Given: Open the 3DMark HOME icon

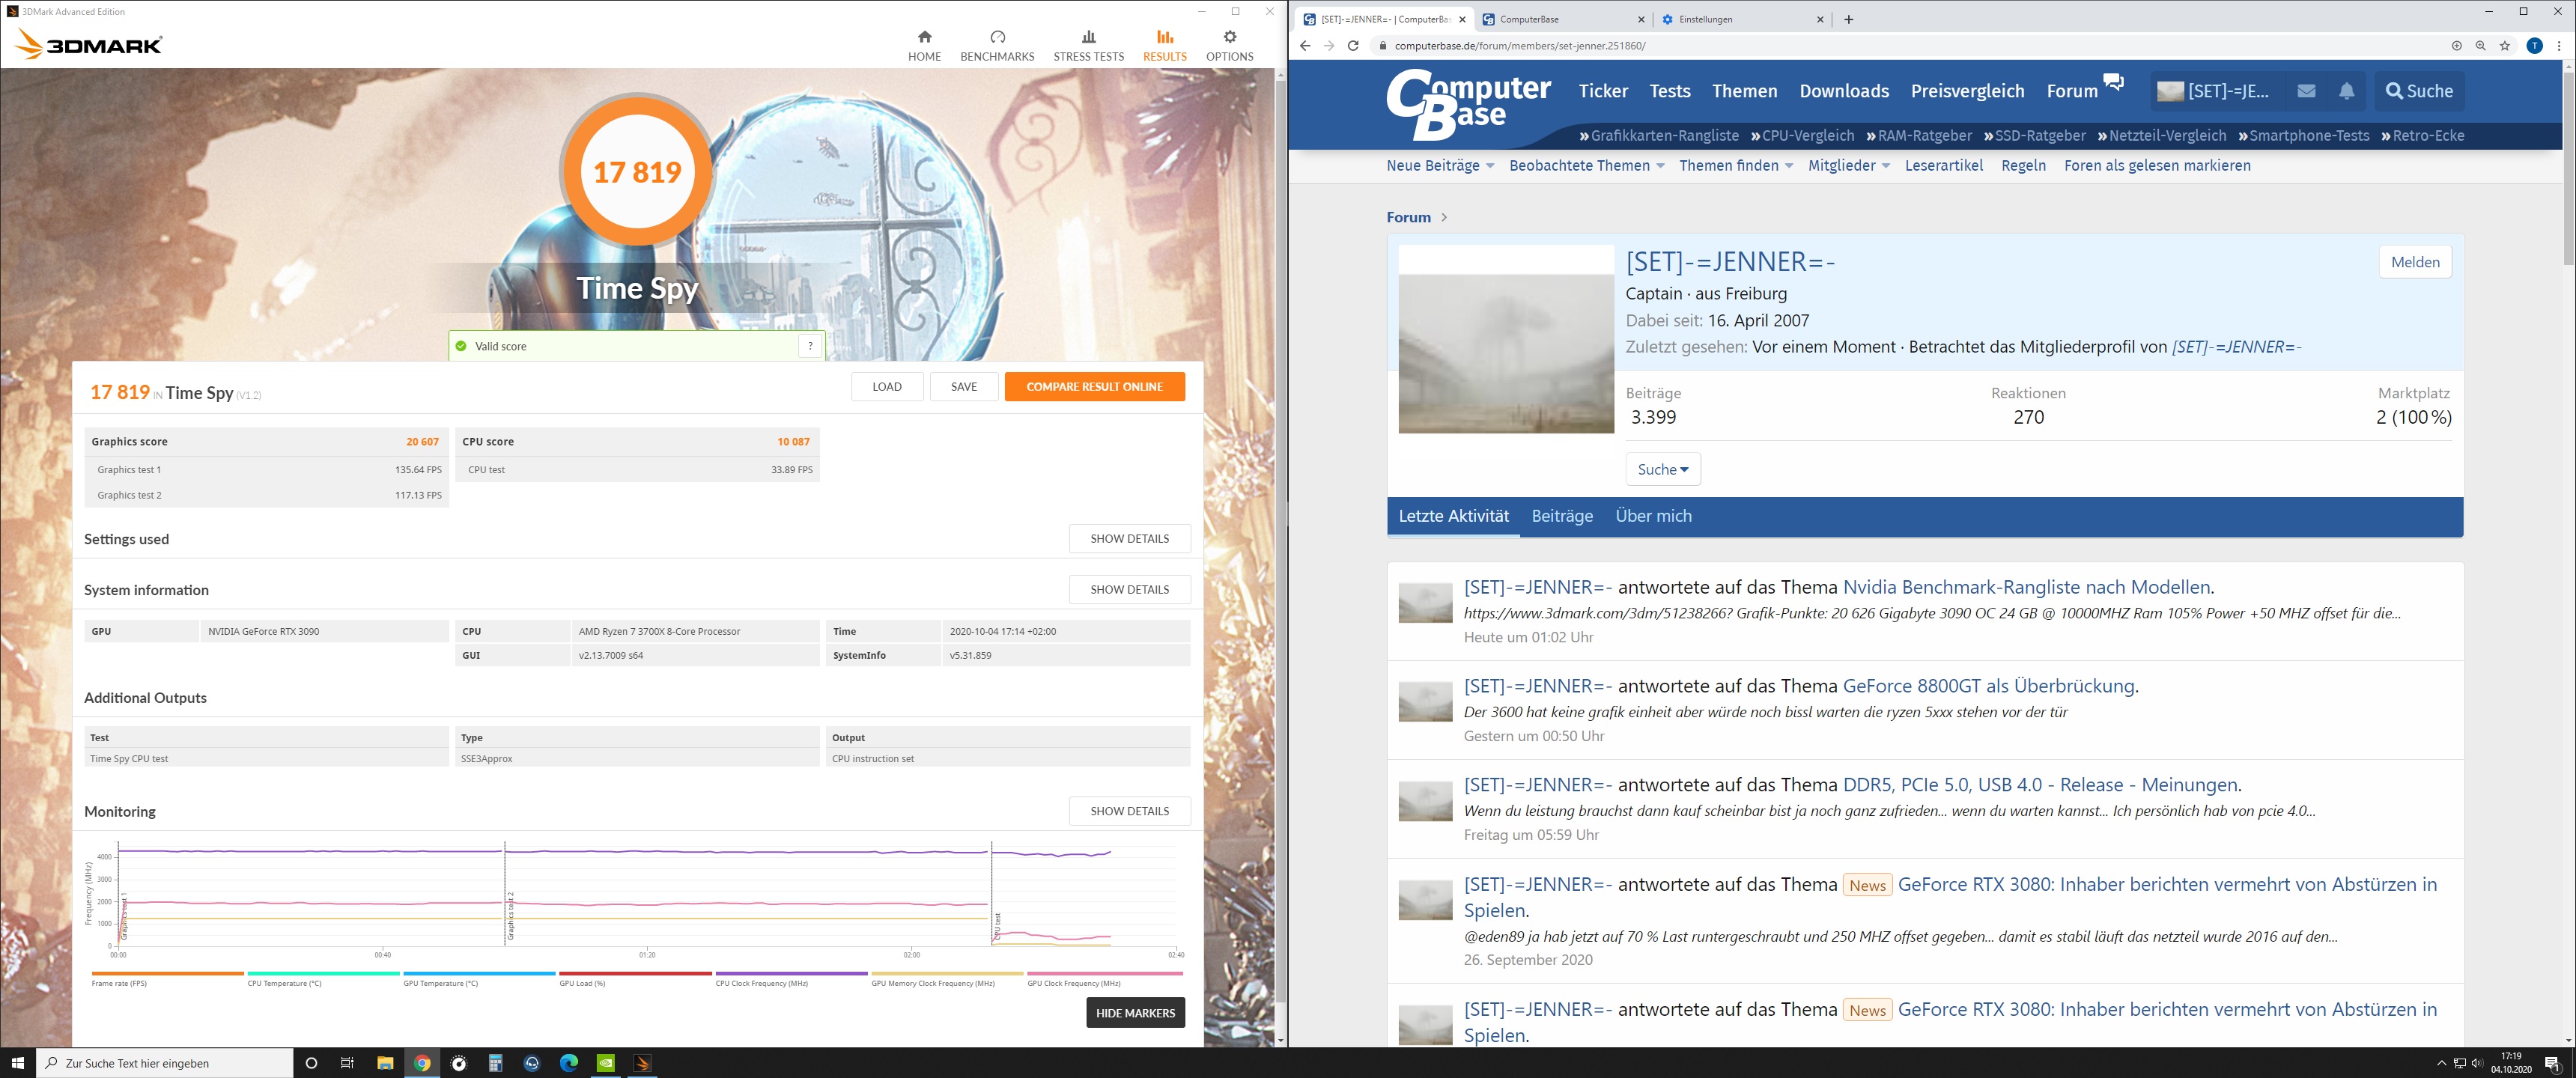Looking at the screenshot, I should click(x=924, y=38).
